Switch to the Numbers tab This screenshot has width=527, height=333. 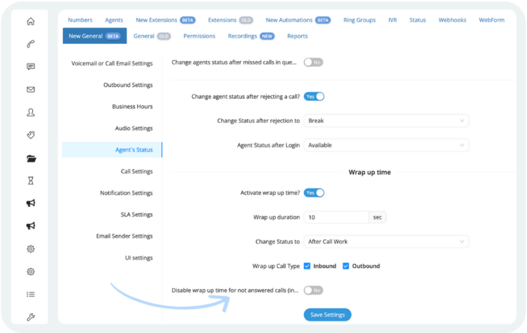coord(80,20)
